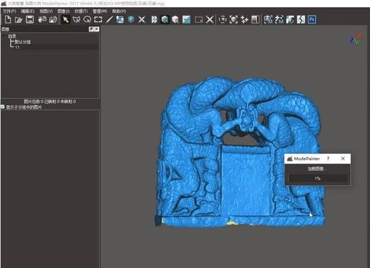Click the fit-model-to-view cube icon
Viewport: 370px width, 268px height.
(x=233, y=19)
